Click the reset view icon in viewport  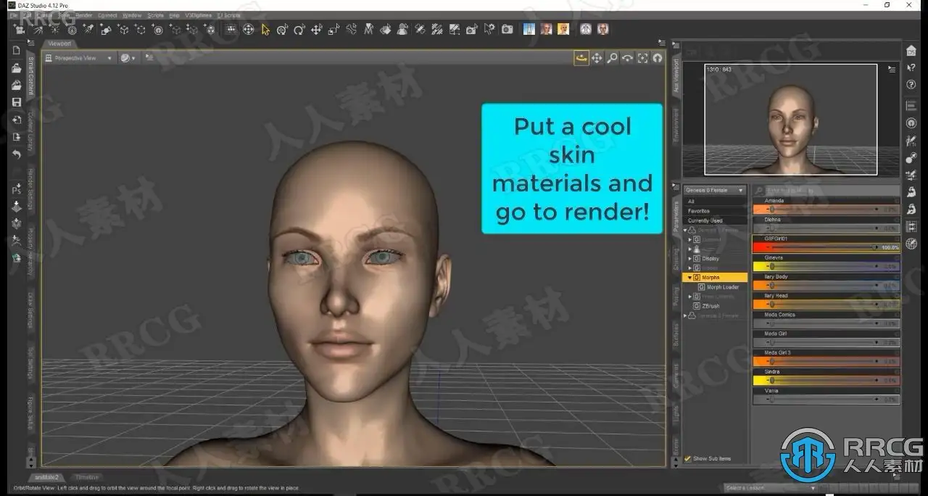pos(658,58)
